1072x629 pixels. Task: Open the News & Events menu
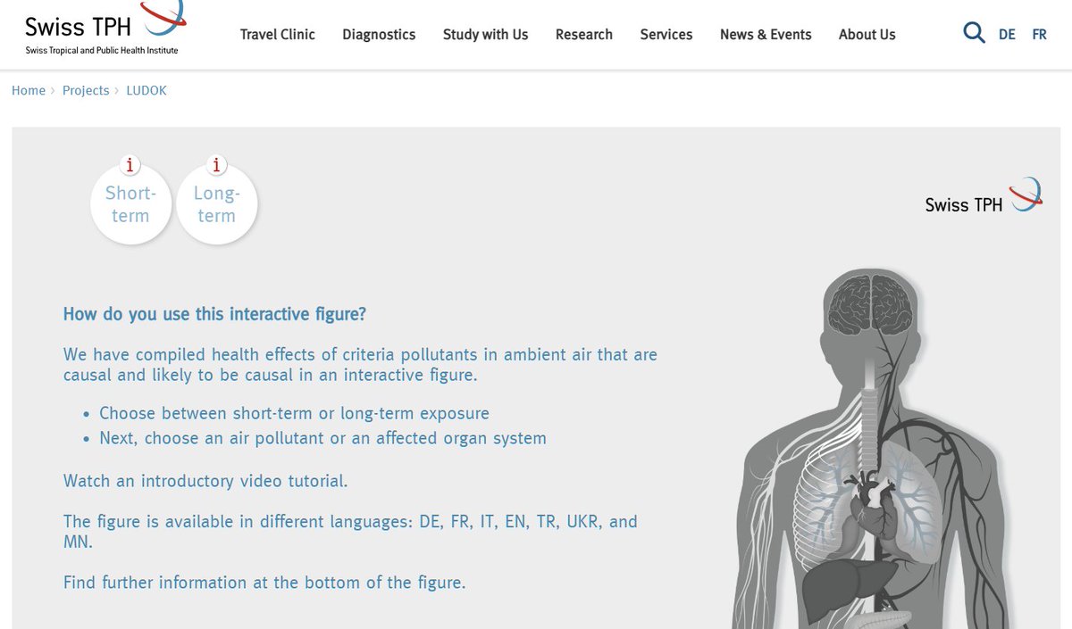tap(766, 35)
